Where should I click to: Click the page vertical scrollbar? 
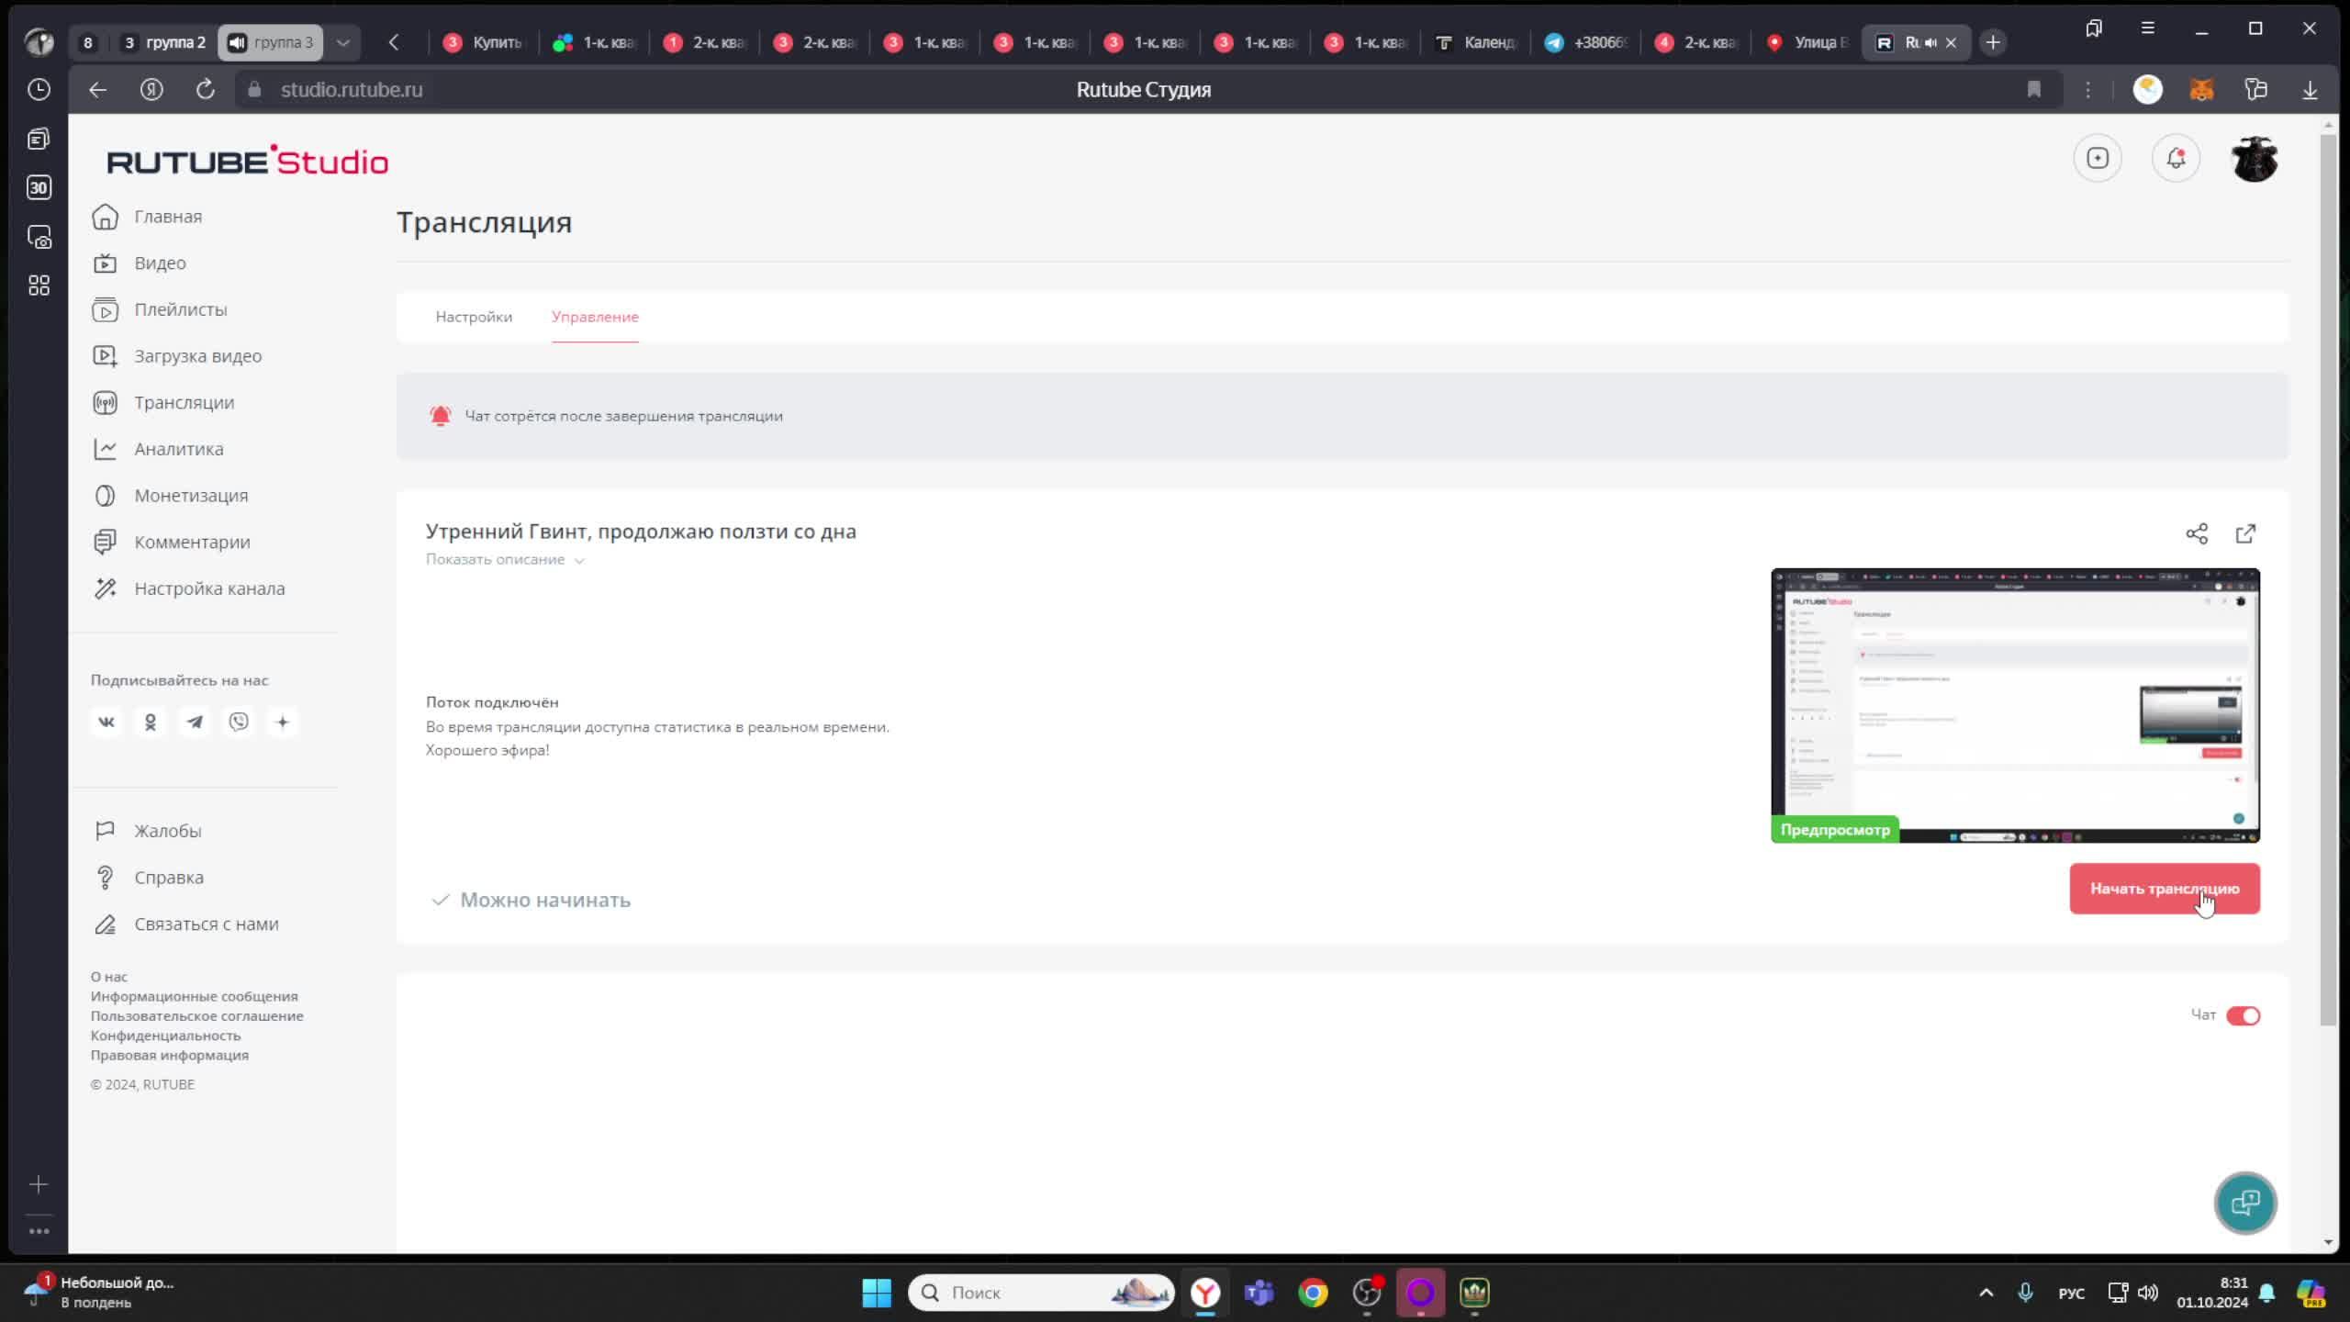pos(2328,578)
